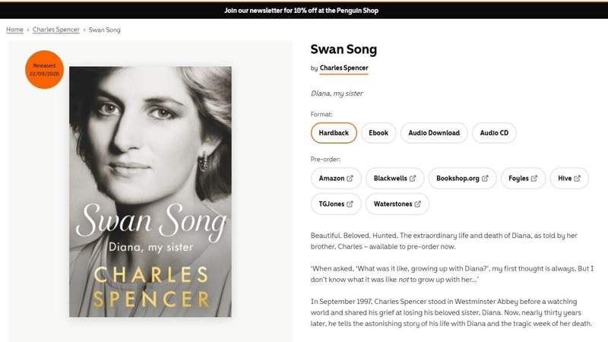608x342 pixels.
Task: Open the Swan Song book cover image
Action: [150, 192]
